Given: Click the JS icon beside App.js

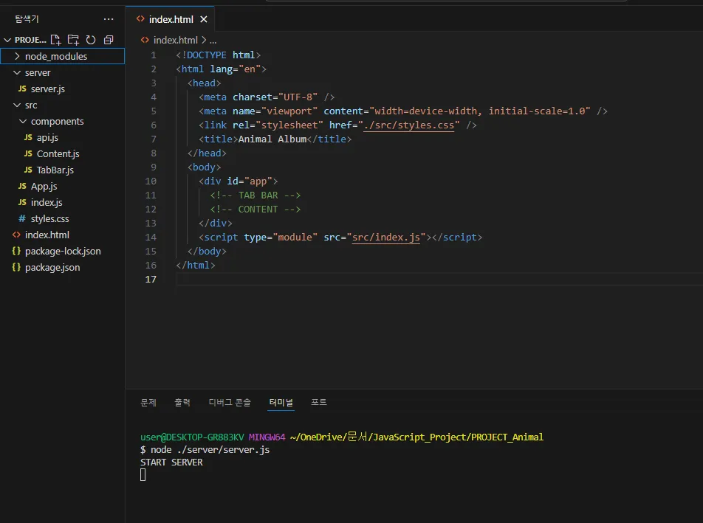Looking at the screenshot, I should (x=22, y=186).
